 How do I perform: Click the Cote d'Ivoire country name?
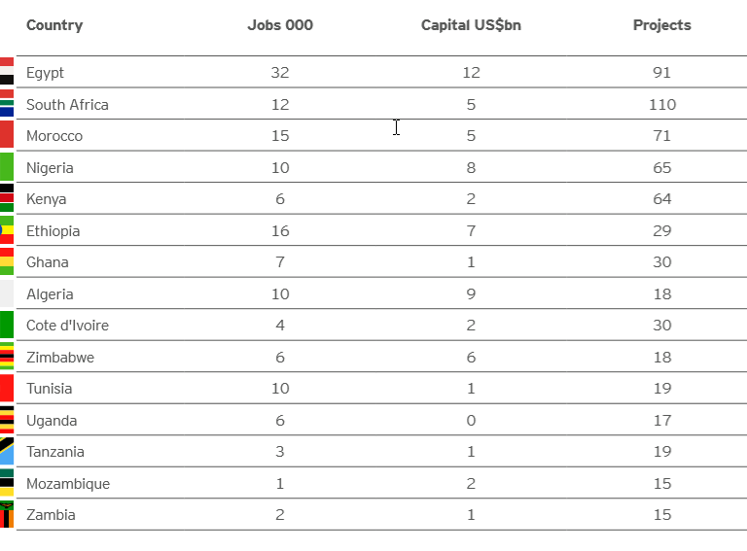pos(67,326)
